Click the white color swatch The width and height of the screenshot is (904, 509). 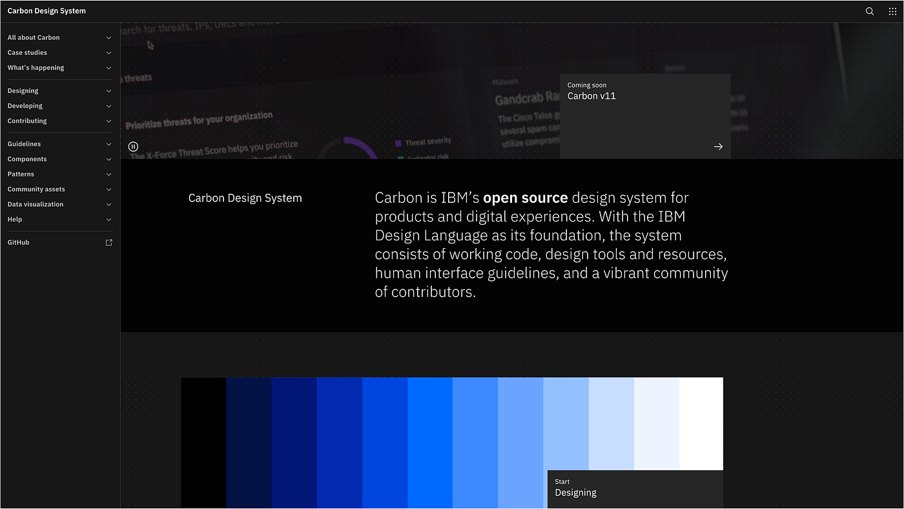[701, 424]
